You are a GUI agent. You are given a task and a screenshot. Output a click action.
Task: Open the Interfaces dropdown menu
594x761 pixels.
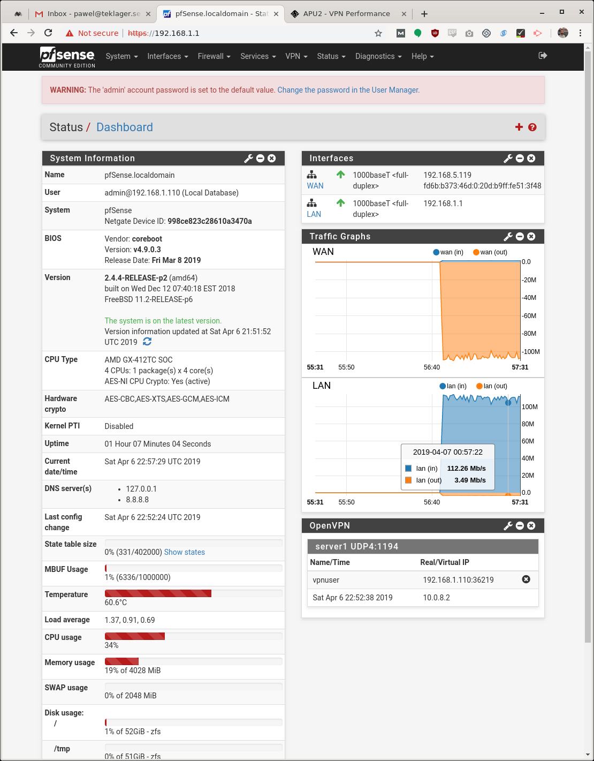coord(167,56)
